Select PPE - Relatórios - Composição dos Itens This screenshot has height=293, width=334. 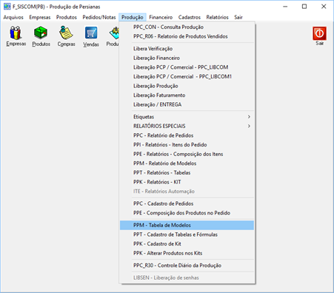[187, 154]
